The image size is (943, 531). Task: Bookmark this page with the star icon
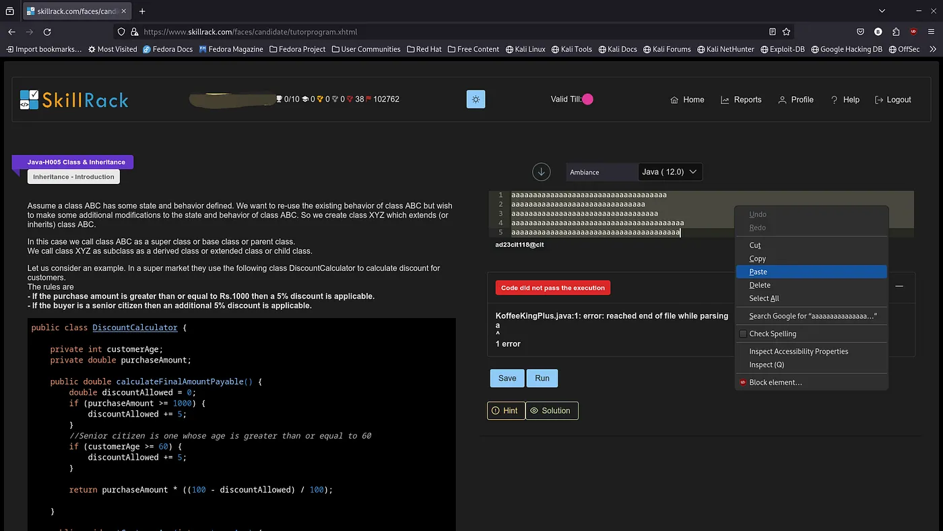[786, 32]
